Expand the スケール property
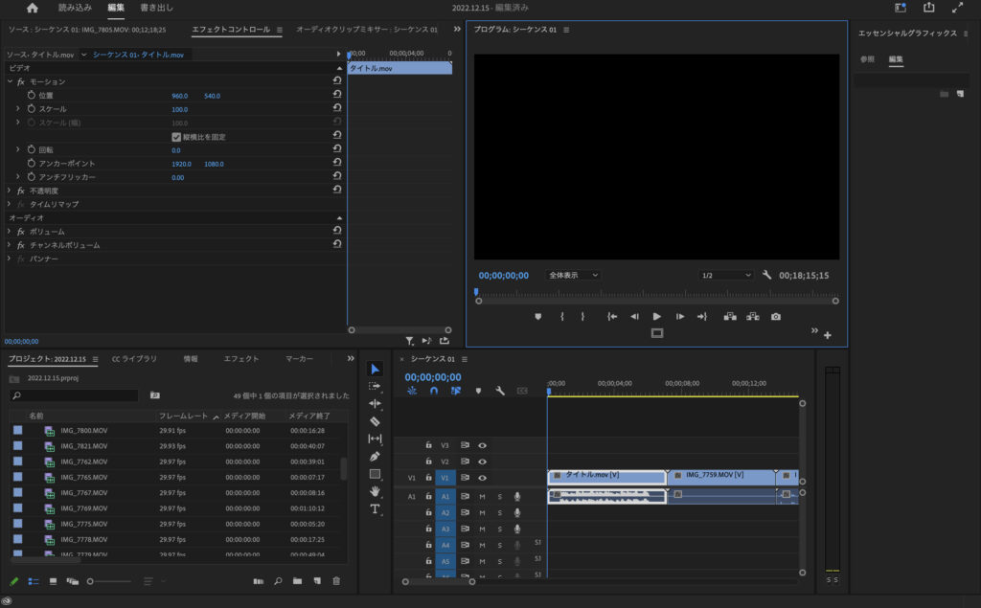 tap(17, 109)
